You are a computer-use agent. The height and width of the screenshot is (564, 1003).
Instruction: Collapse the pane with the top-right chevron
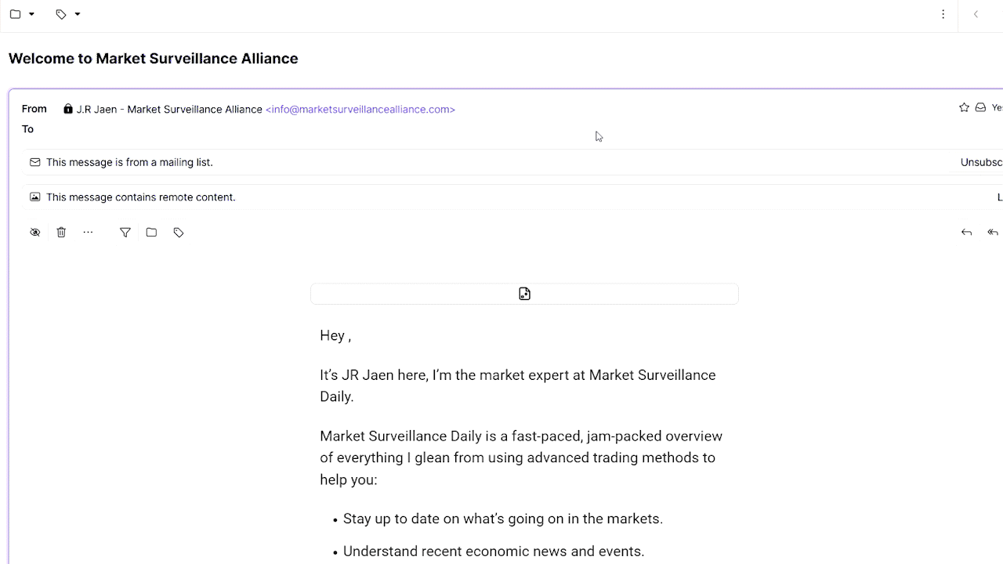pos(976,14)
